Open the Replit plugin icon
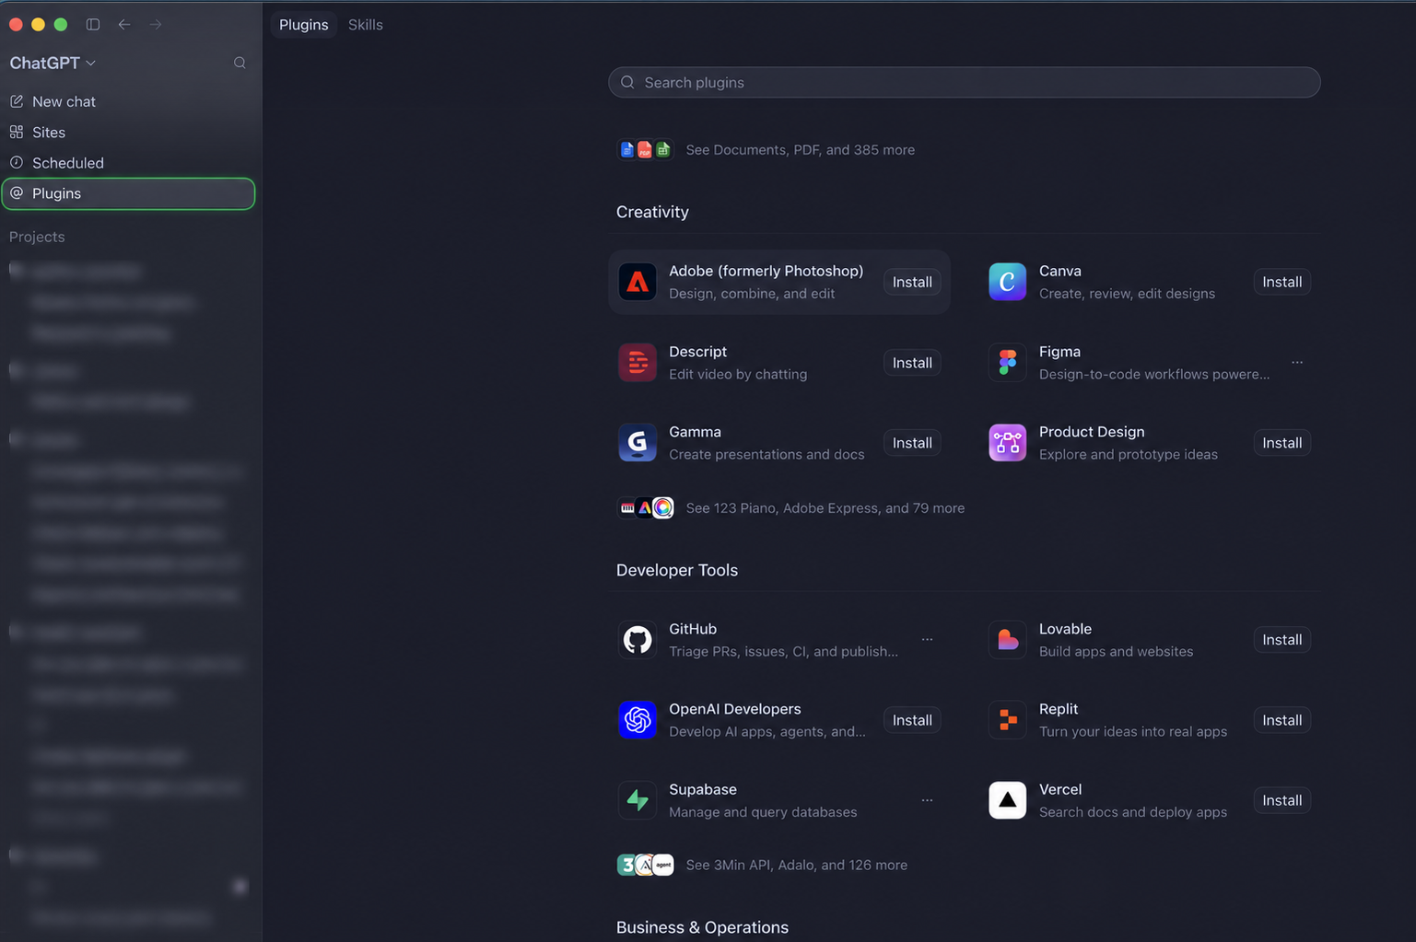Image resolution: width=1416 pixels, height=942 pixels. tap(1007, 720)
